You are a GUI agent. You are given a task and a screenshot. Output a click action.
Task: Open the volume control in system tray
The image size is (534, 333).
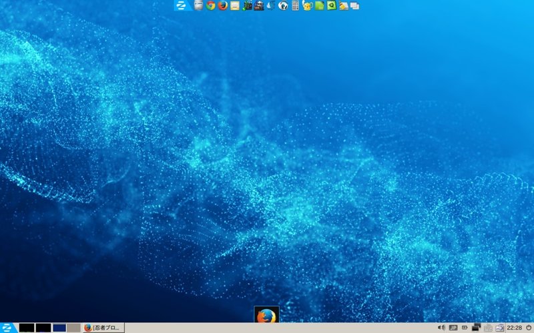point(441,328)
